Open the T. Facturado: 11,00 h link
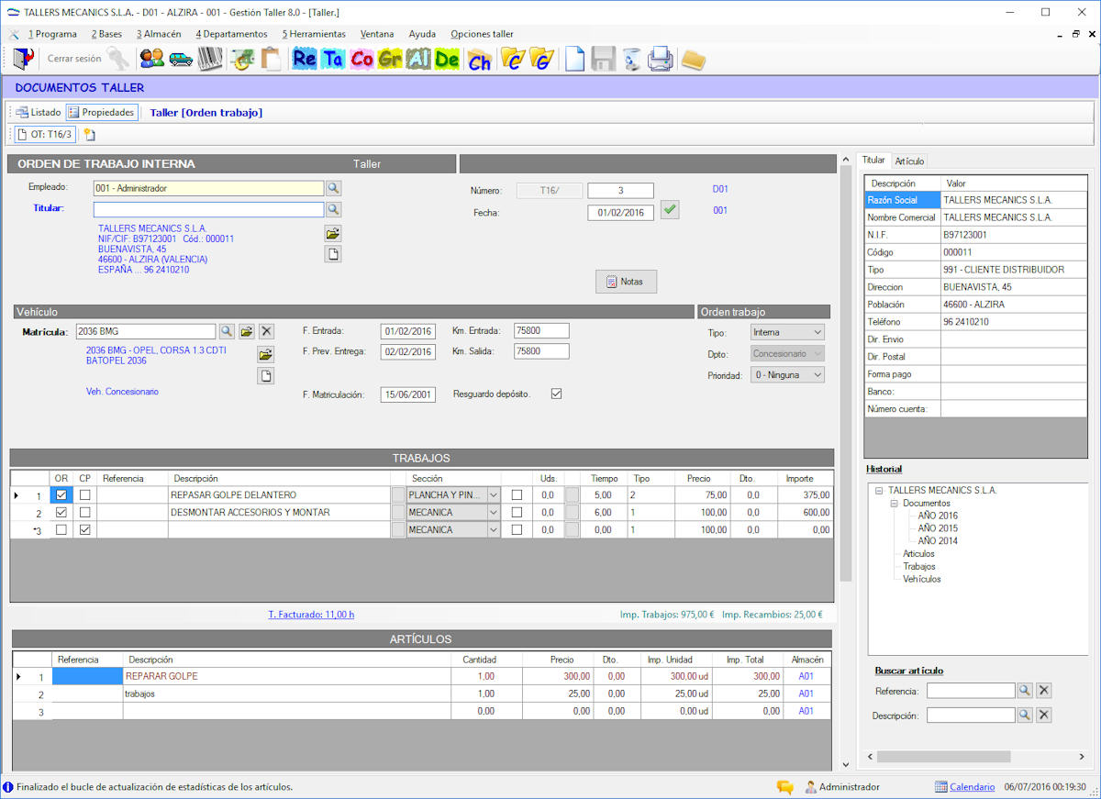The image size is (1101, 799). [x=311, y=615]
